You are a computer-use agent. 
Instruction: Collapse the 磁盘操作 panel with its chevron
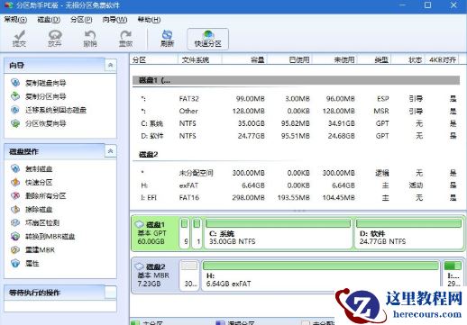(x=110, y=151)
